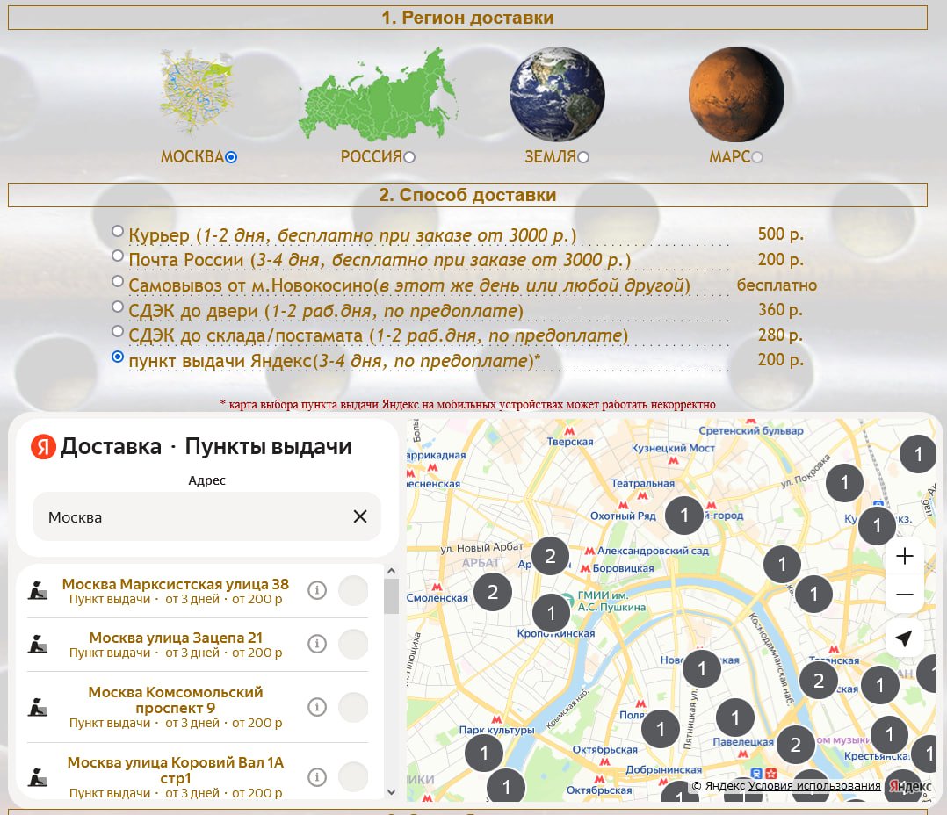Select the МОСКВА region radio button
This screenshot has width=947, height=815.
coord(231,157)
